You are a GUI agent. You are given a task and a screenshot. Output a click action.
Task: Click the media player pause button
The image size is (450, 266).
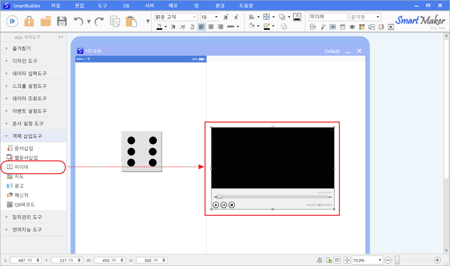[224, 205]
